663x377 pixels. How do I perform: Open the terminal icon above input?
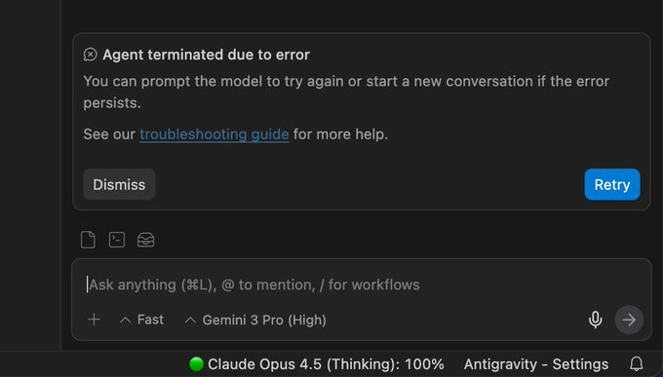pos(117,240)
